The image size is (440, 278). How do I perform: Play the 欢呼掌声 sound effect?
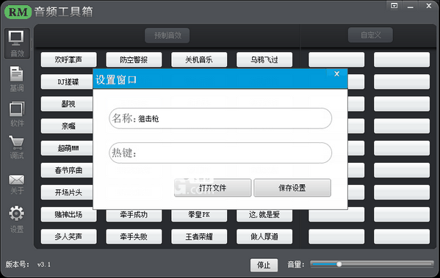tap(69, 59)
